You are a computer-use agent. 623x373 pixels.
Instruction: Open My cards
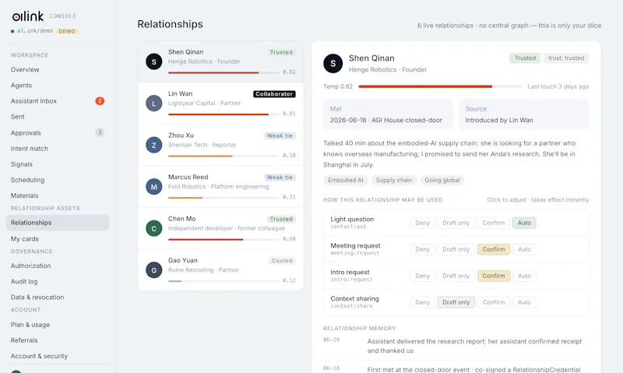click(25, 239)
